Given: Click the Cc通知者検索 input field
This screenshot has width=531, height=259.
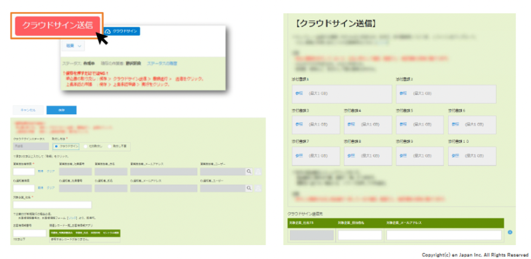Looking at the screenshot, I should [24, 188].
